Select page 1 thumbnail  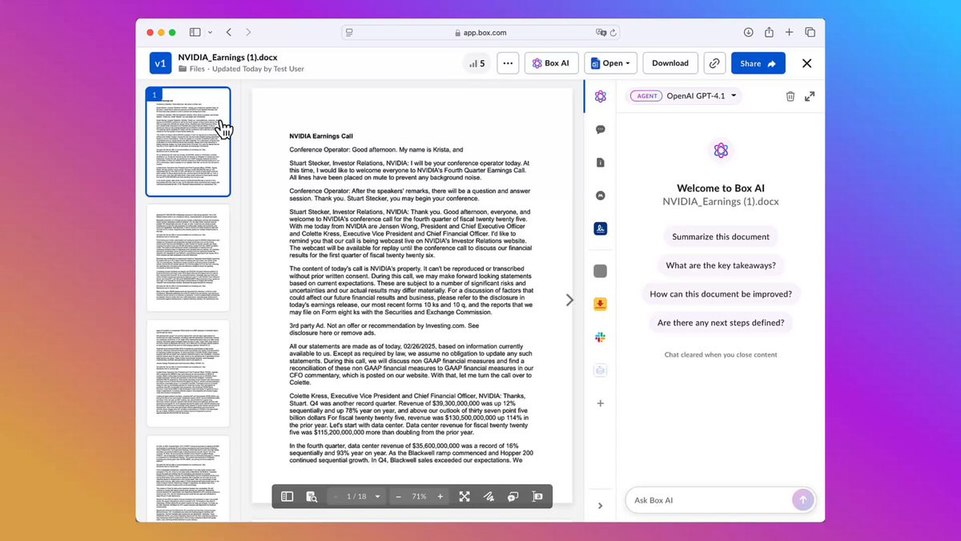click(x=188, y=142)
